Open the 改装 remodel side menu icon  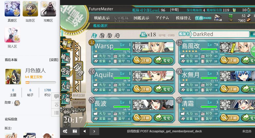tap(65, 71)
